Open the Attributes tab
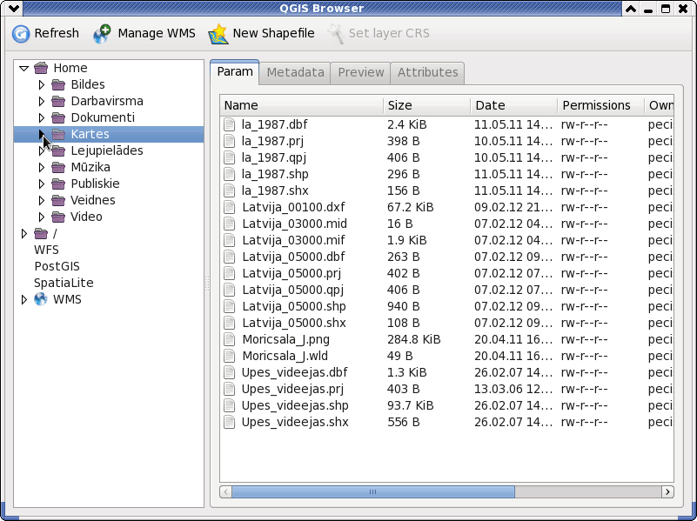 [x=427, y=73]
